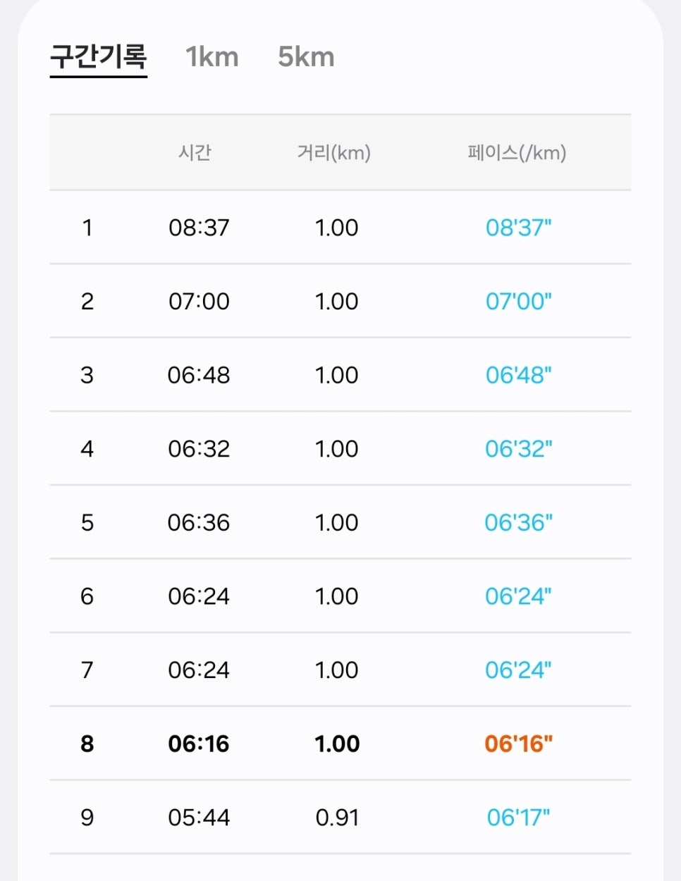Tap the blue 06'48" pace value
Screen dimensions: 681x881
point(519,375)
